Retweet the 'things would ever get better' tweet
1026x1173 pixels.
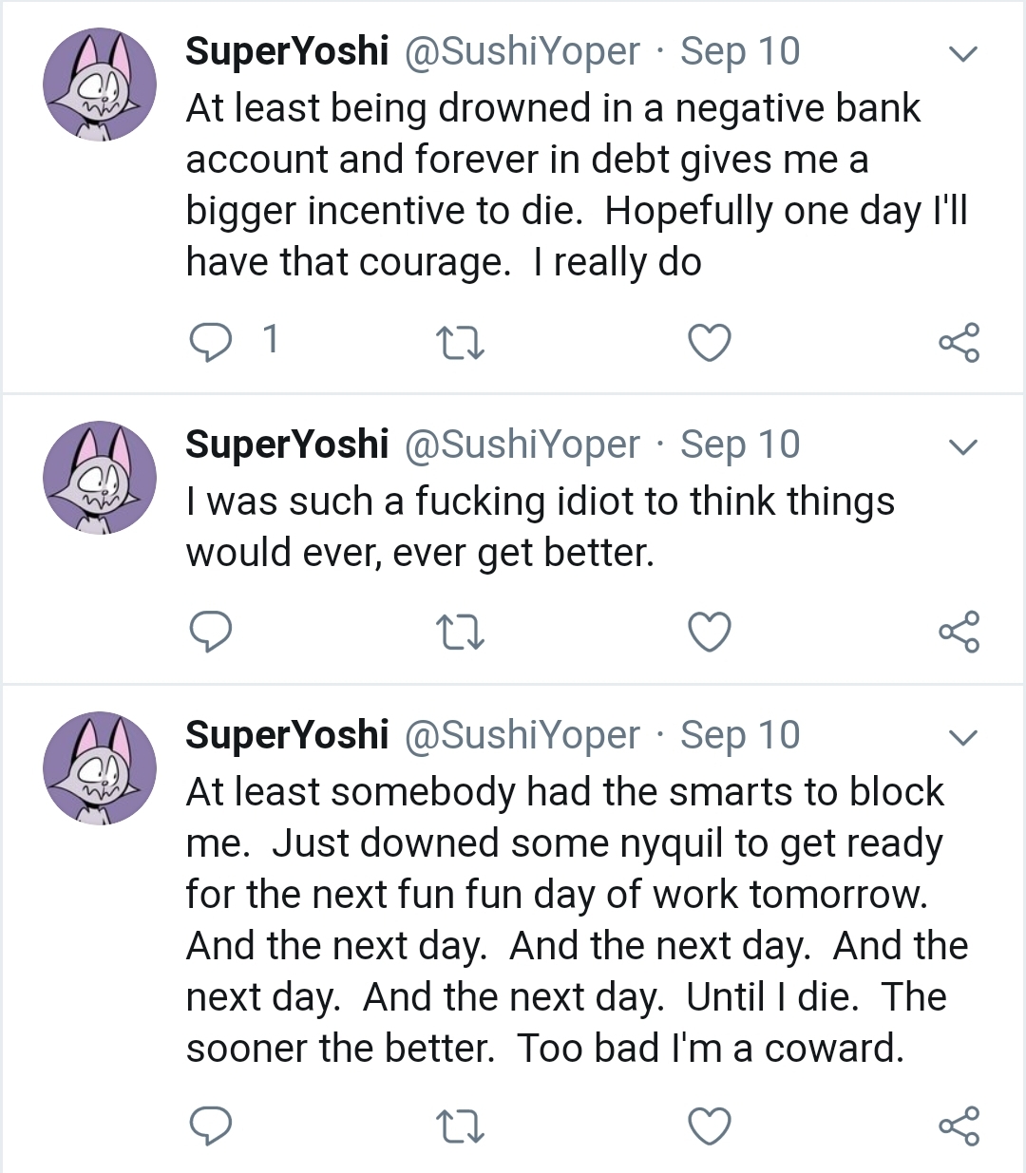pyautogui.click(x=460, y=633)
